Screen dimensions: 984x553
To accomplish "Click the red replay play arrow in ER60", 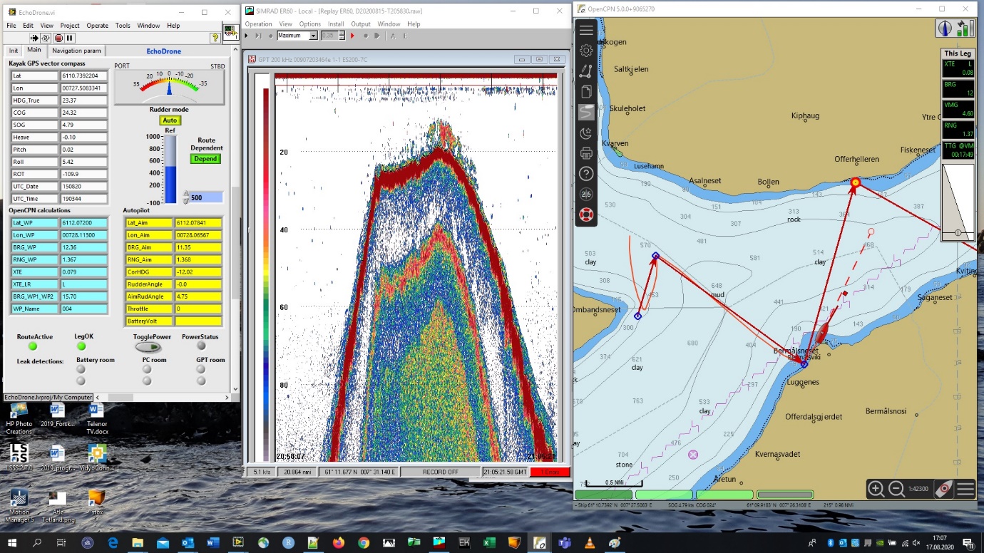I will [352, 36].
